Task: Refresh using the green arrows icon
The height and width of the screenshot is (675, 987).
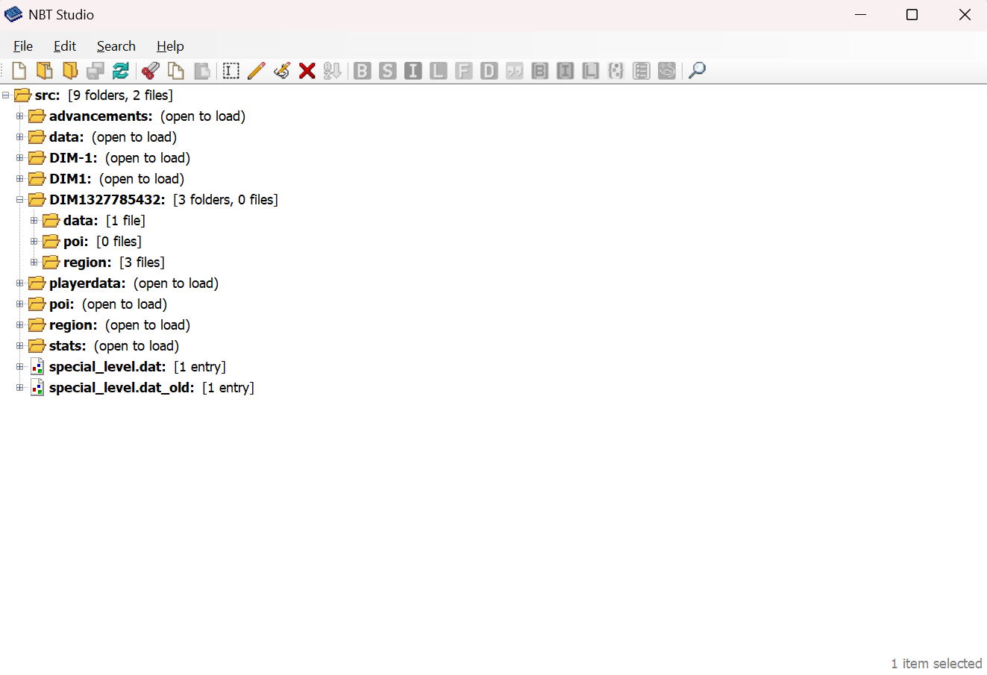Action: (x=121, y=71)
